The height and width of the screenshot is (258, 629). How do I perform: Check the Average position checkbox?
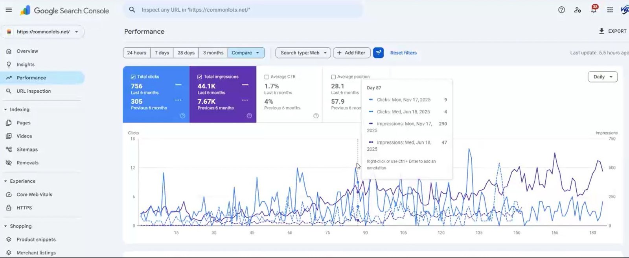pos(333,77)
